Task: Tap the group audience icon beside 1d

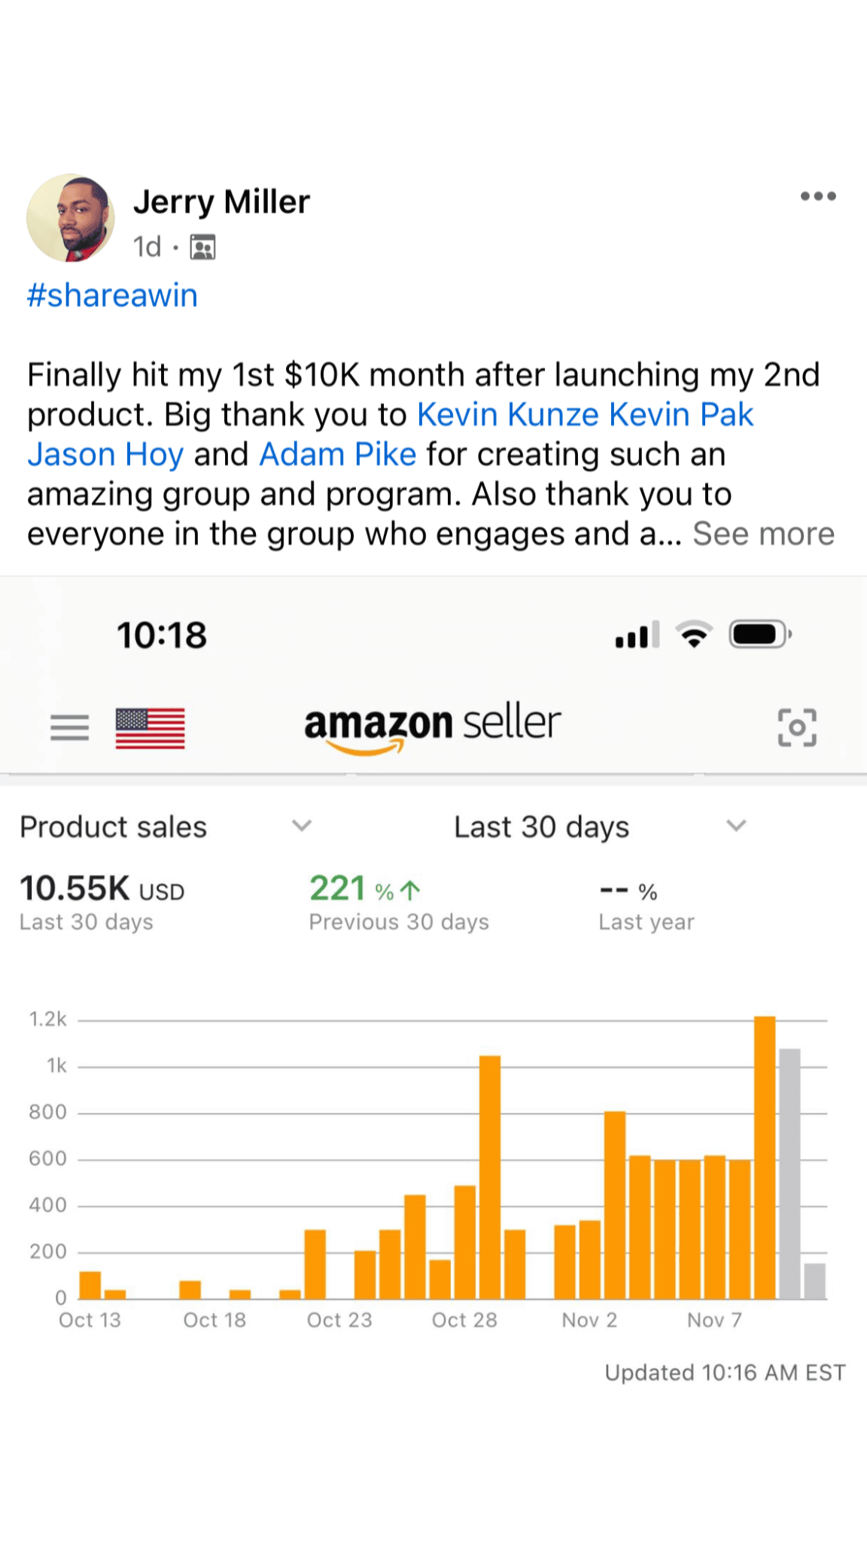Action: pyautogui.click(x=202, y=247)
